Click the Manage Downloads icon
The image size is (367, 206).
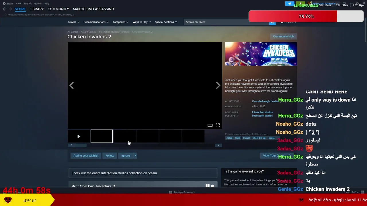(171, 192)
